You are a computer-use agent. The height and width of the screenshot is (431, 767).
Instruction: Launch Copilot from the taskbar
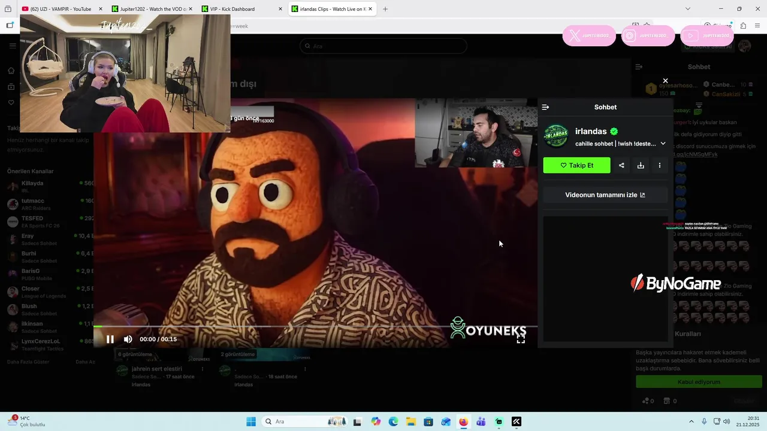(x=376, y=421)
